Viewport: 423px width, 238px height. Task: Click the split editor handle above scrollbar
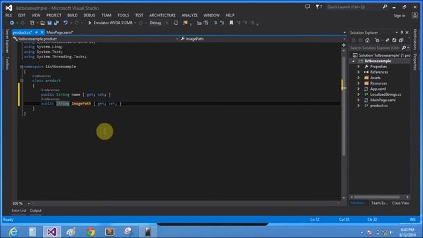pos(344,45)
